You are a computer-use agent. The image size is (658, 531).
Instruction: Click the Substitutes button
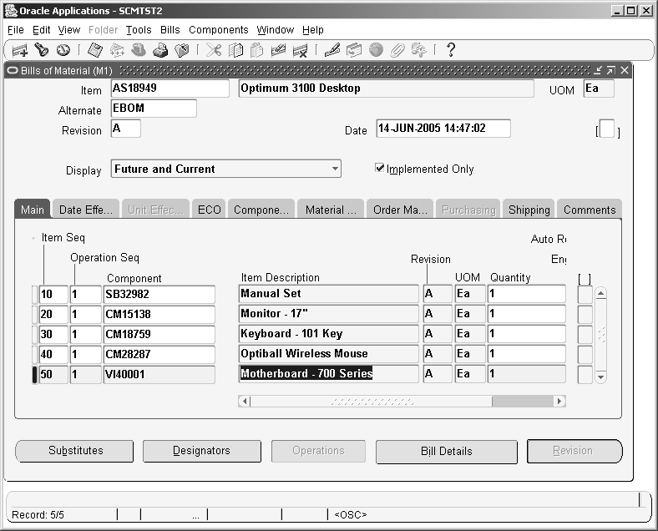(74, 451)
